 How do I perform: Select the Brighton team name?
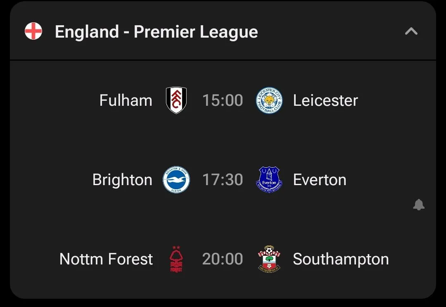pos(122,180)
